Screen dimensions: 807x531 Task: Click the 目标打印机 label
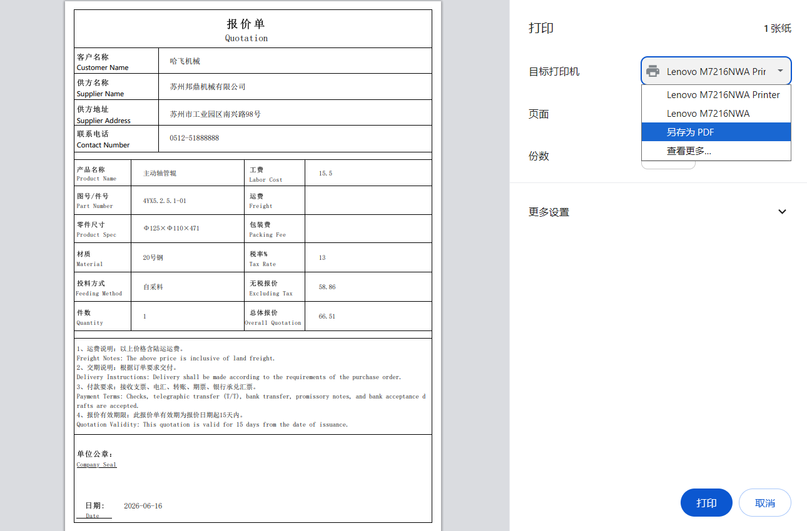pyautogui.click(x=554, y=71)
